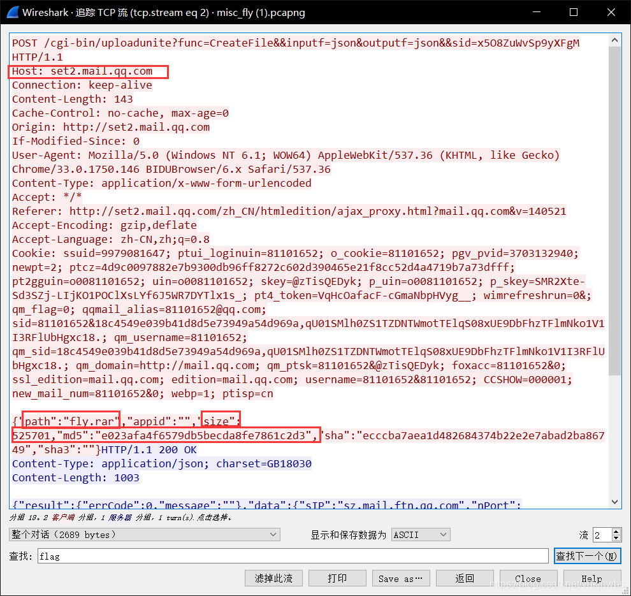631x596 pixels.
Task: Click the 返回 back button
Action: pyautogui.click(x=465, y=578)
